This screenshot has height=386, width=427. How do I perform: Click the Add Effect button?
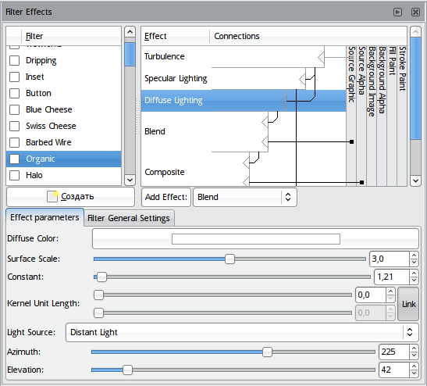166,197
